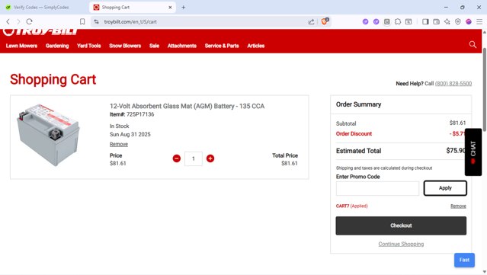Screen dimensions: 487x275
Task: Open the Service & Parts menu
Action: pyautogui.click(x=222, y=46)
